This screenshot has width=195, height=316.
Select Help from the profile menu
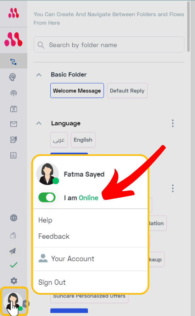45,220
